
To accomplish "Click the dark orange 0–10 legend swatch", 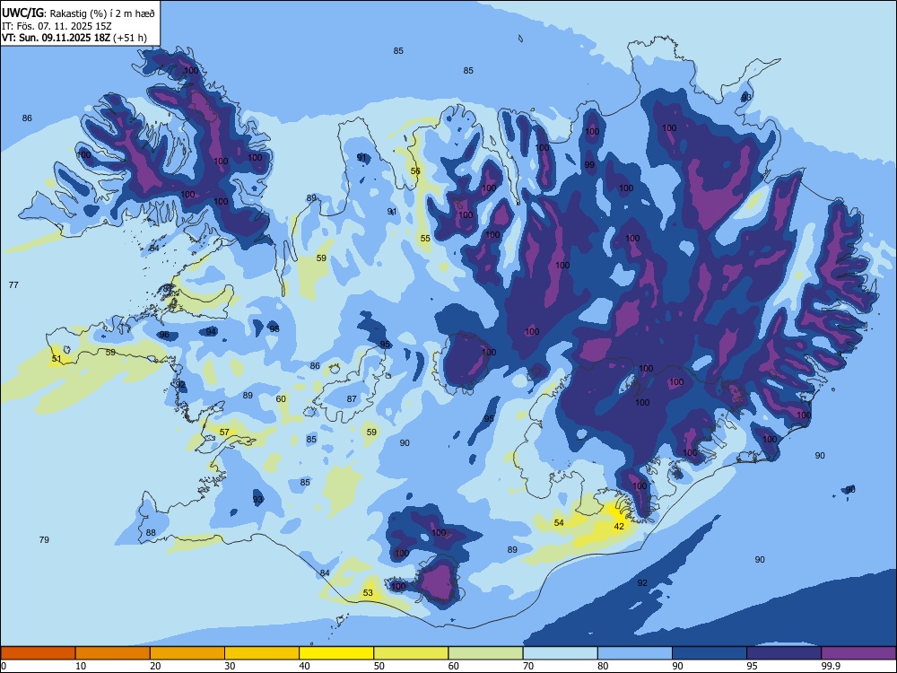I will pyautogui.click(x=38, y=653).
